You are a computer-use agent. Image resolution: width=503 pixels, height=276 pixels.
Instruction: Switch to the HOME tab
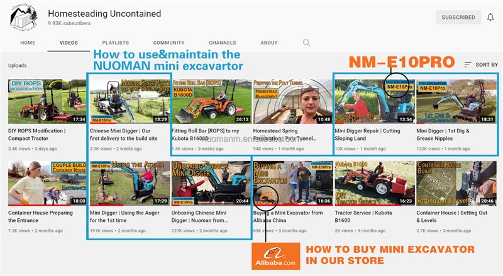[x=28, y=43]
